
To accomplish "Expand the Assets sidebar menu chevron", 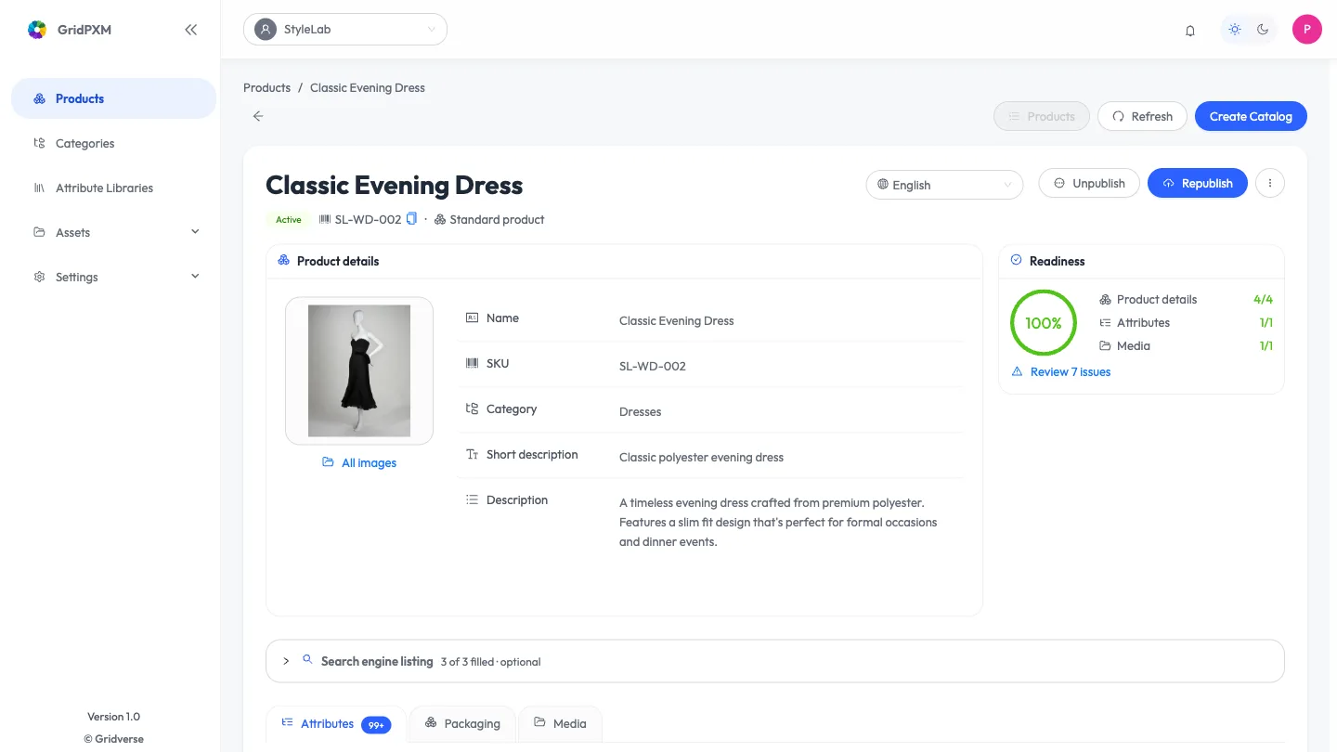I will (x=195, y=232).
